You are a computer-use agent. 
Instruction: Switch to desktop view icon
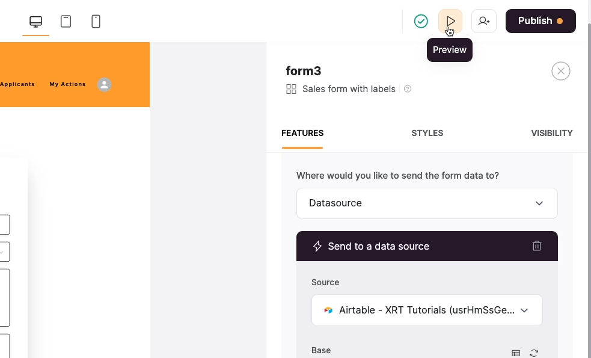pos(36,22)
